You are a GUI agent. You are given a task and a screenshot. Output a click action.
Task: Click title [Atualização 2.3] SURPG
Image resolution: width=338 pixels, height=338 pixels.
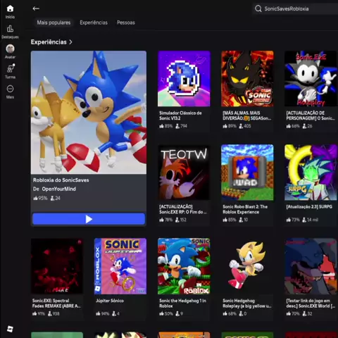tap(309, 206)
